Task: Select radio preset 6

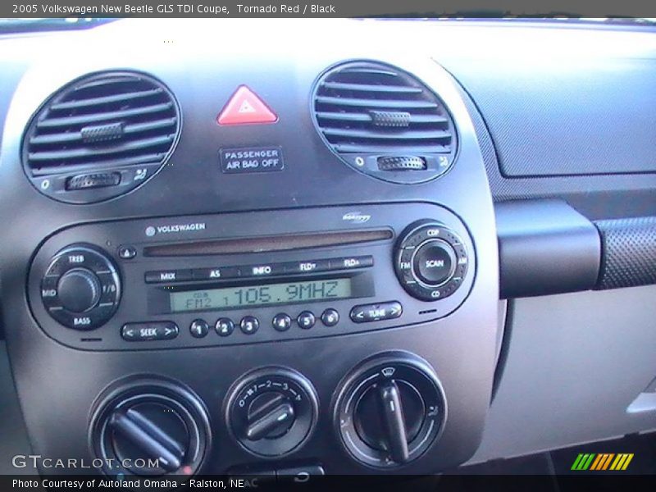Action: [330, 317]
